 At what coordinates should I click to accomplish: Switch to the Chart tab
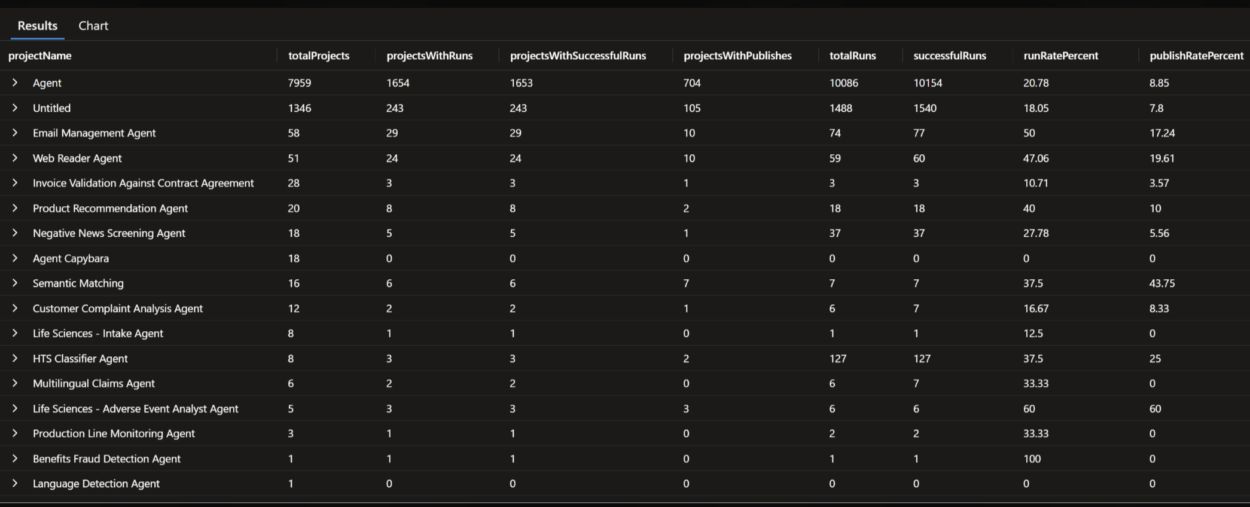click(93, 26)
